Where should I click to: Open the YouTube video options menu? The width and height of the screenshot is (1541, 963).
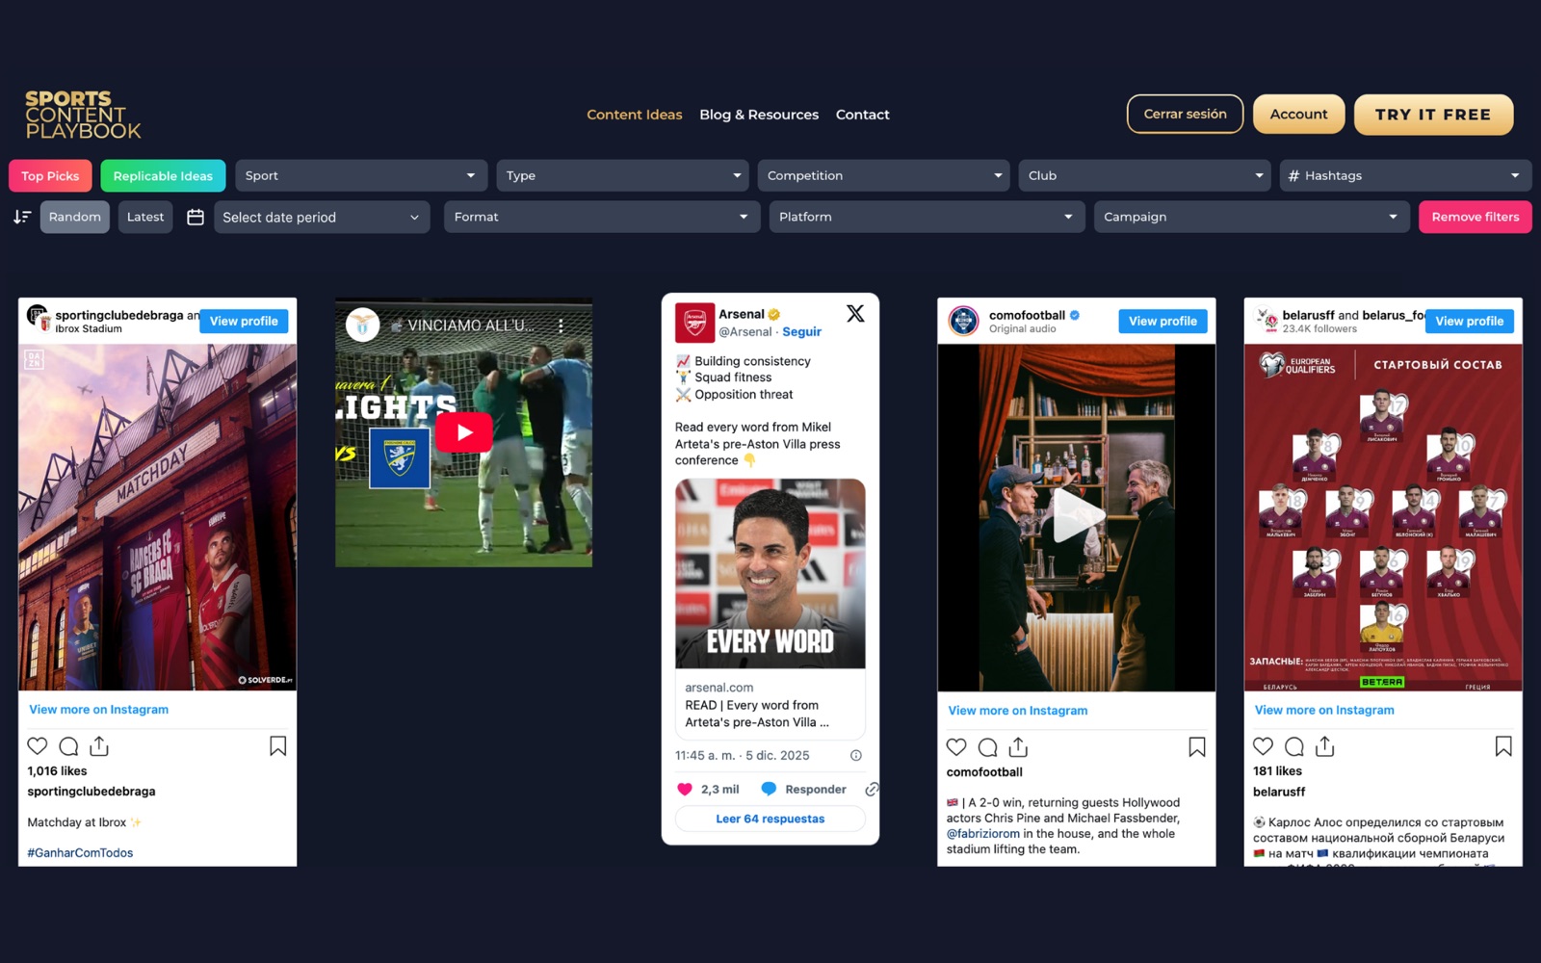click(561, 325)
